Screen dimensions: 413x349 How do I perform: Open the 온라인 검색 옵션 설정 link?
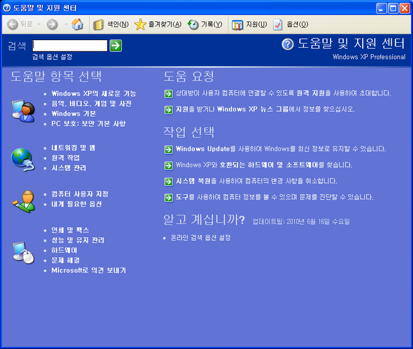click(201, 238)
